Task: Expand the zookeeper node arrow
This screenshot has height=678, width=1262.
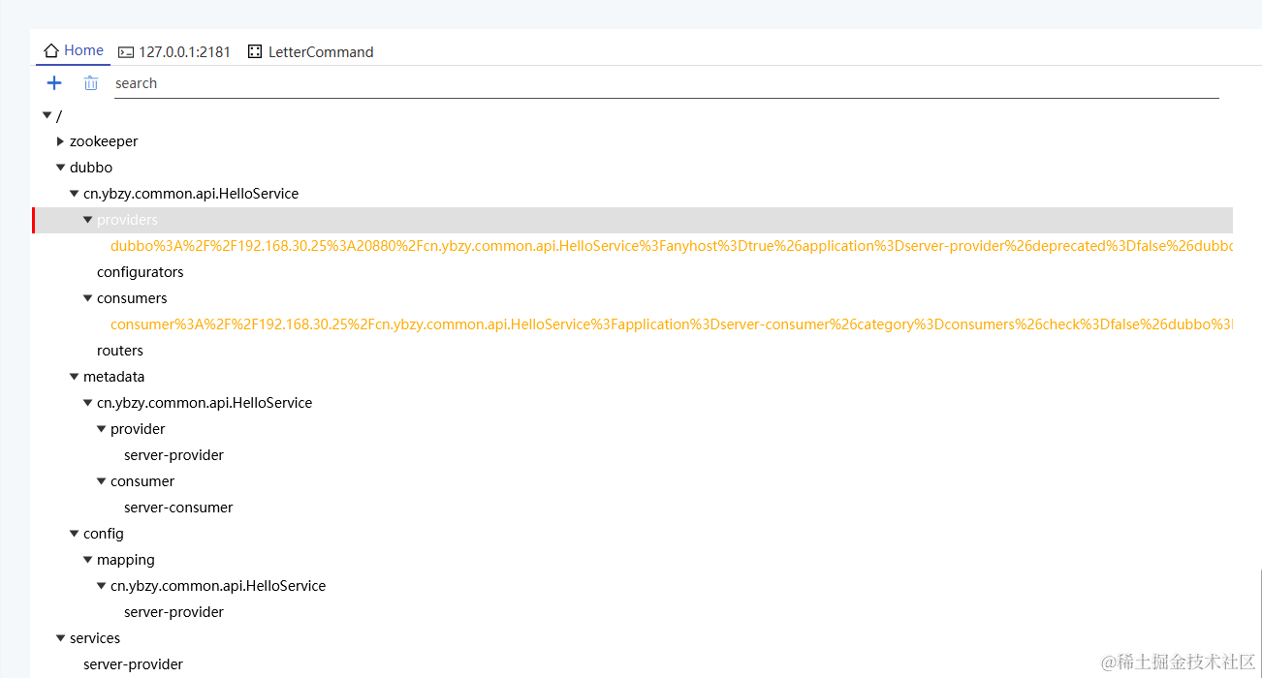Action: coord(60,141)
